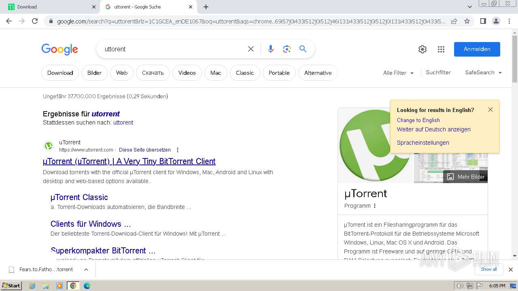Open the Fears.to.Fatho torrent download
The height and width of the screenshot is (291, 518).
(46, 270)
